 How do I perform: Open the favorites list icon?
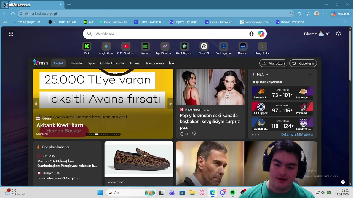[x=309, y=14]
